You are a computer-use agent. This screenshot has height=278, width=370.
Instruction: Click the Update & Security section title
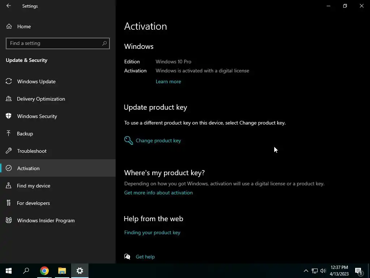pyautogui.click(x=27, y=60)
